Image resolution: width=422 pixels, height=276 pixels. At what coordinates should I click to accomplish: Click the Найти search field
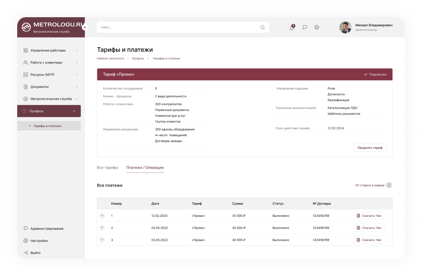pos(177,28)
